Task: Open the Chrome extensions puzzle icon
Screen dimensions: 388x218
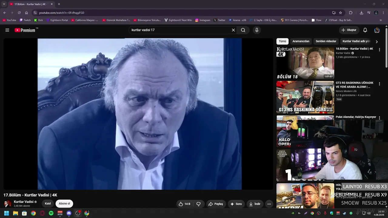Action: tap(351, 13)
